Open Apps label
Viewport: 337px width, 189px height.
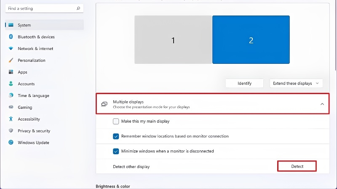pyautogui.click(x=23, y=72)
